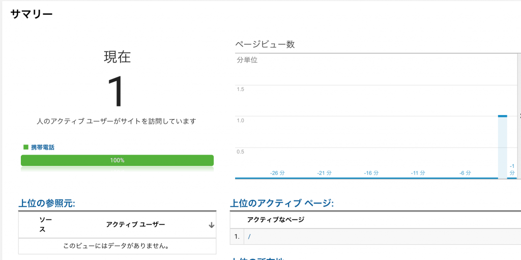Click the -26 分 timeline label
The height and width of the screenshot is (260, 521).
(277, 173)
